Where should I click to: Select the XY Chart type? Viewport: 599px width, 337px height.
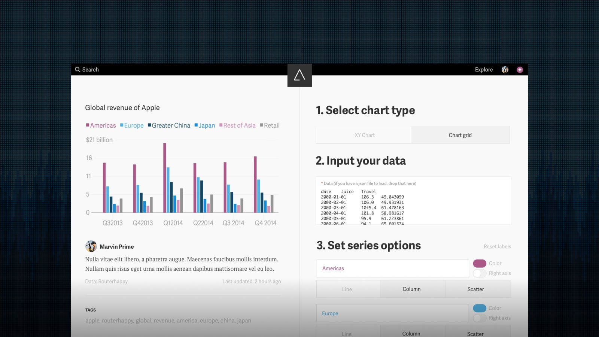(x=364, y=135)
